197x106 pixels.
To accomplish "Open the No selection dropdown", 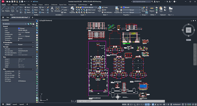I will [14, 24].
